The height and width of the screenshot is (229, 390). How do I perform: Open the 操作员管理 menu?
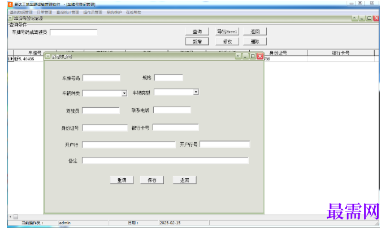pos(93,12)
